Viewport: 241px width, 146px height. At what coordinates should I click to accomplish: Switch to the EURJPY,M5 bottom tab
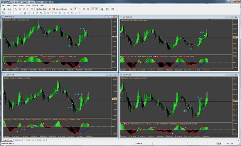[30, 140]
